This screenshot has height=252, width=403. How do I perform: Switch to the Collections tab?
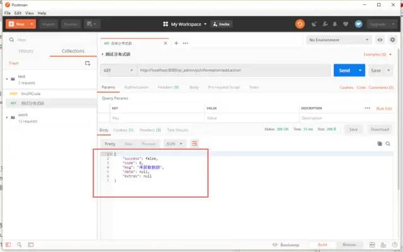pyautogui.click(x=73, y=51)
